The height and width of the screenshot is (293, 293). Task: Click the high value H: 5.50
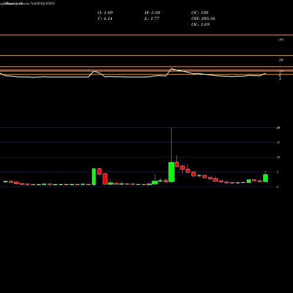tap(152, 13)
